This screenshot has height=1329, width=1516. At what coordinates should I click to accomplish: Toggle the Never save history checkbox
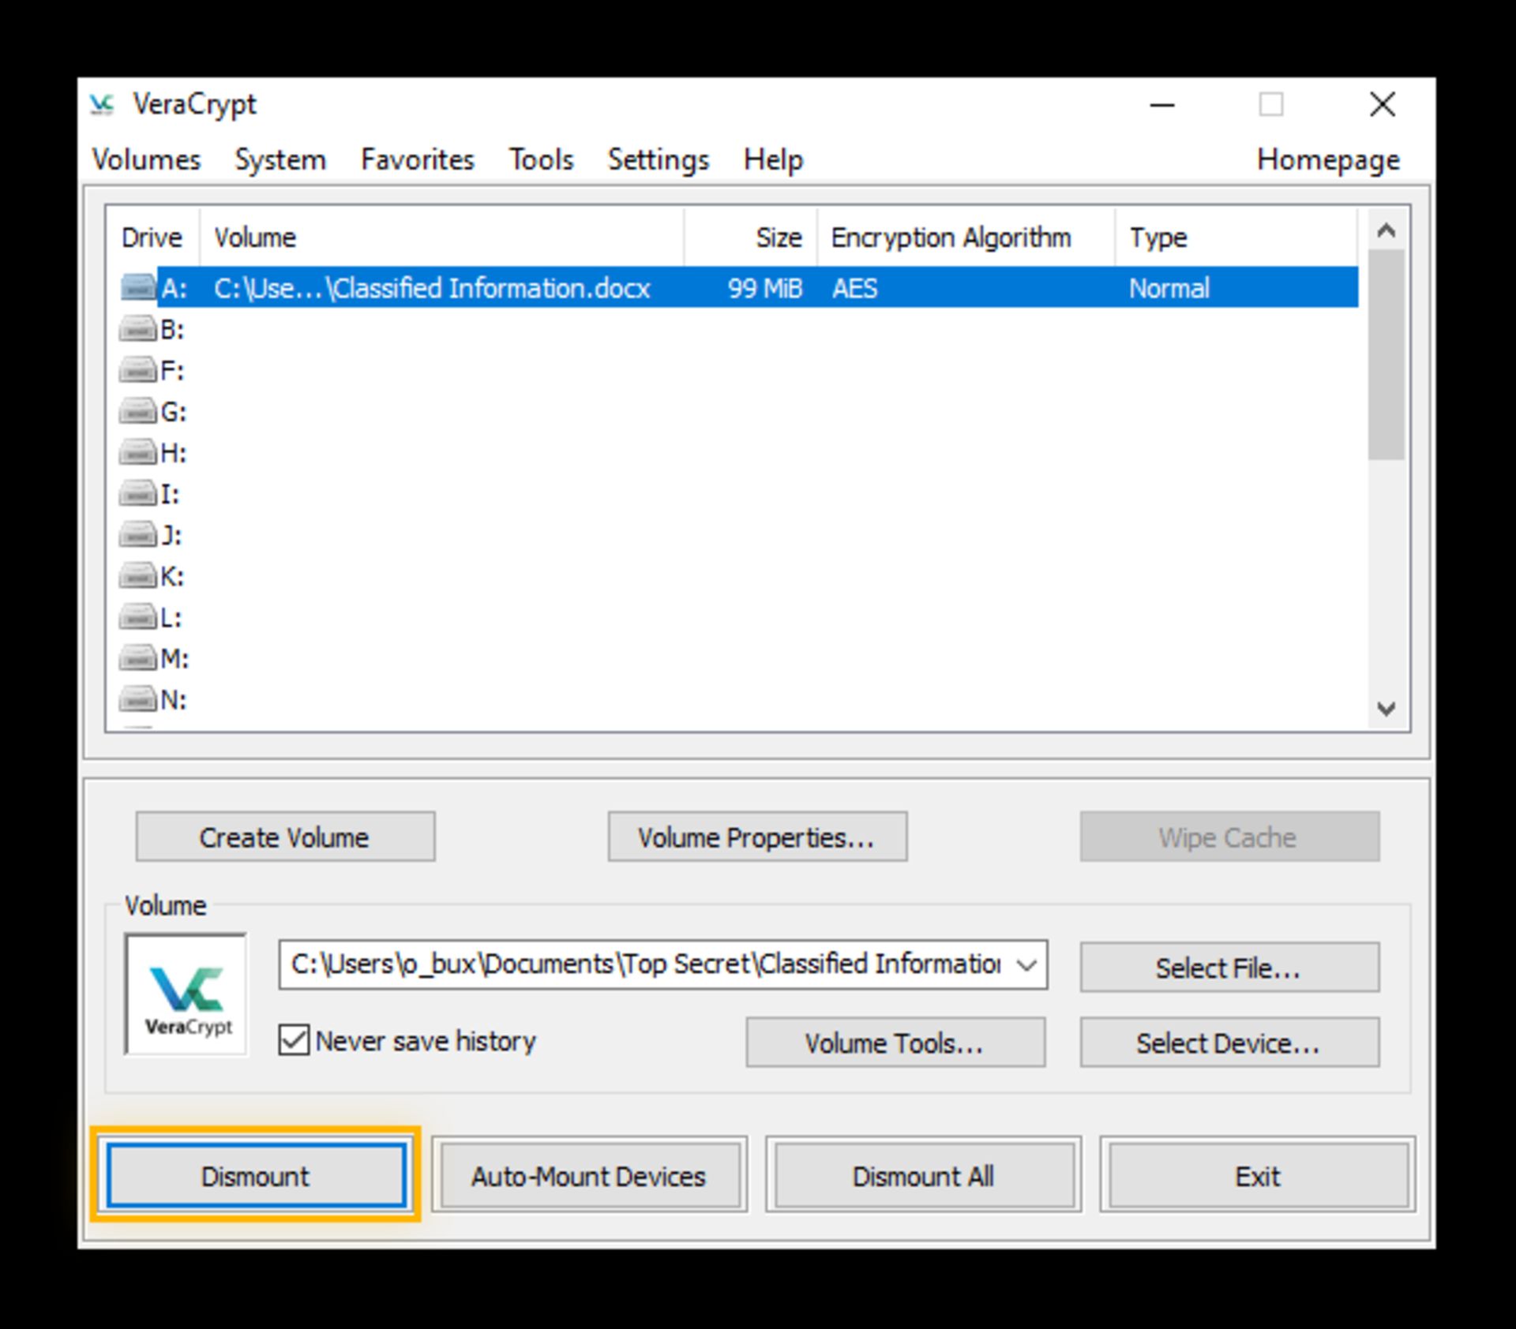tap(294, 1040)
